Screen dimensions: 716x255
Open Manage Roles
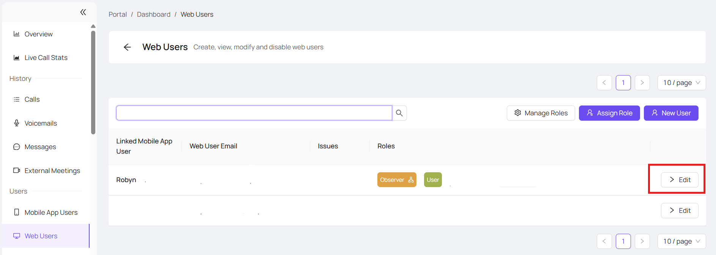click(541, 113)
